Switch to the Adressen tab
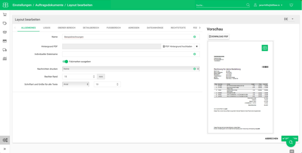The image size is (302, 153). coord(134,28)
